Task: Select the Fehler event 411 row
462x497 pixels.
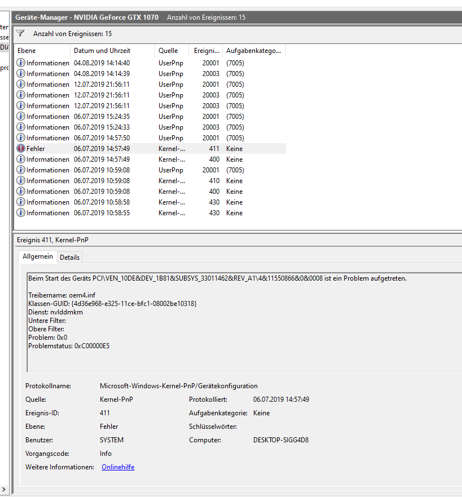Action: click(151, 148)
